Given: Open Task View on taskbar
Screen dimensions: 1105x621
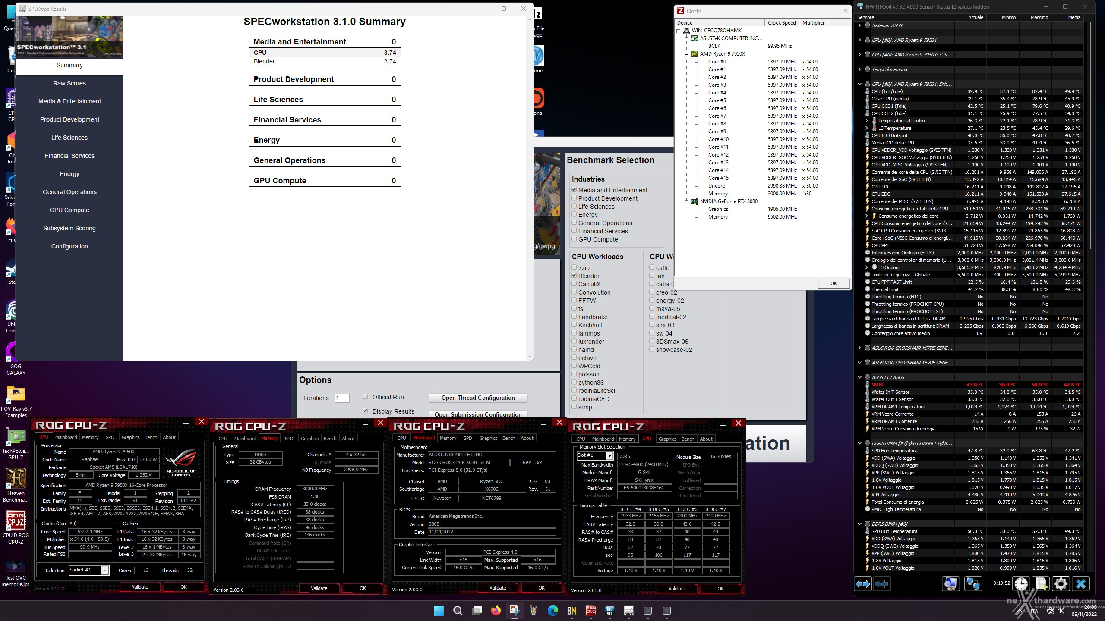Looking at the screenshot, I should tap(477, 611).
